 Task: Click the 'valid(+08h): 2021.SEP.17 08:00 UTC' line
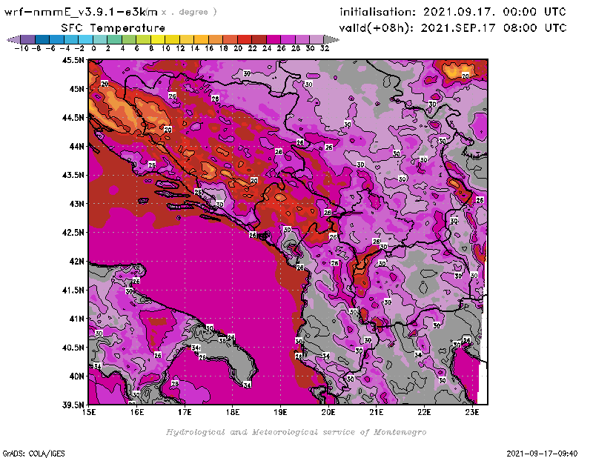point(453,28)
